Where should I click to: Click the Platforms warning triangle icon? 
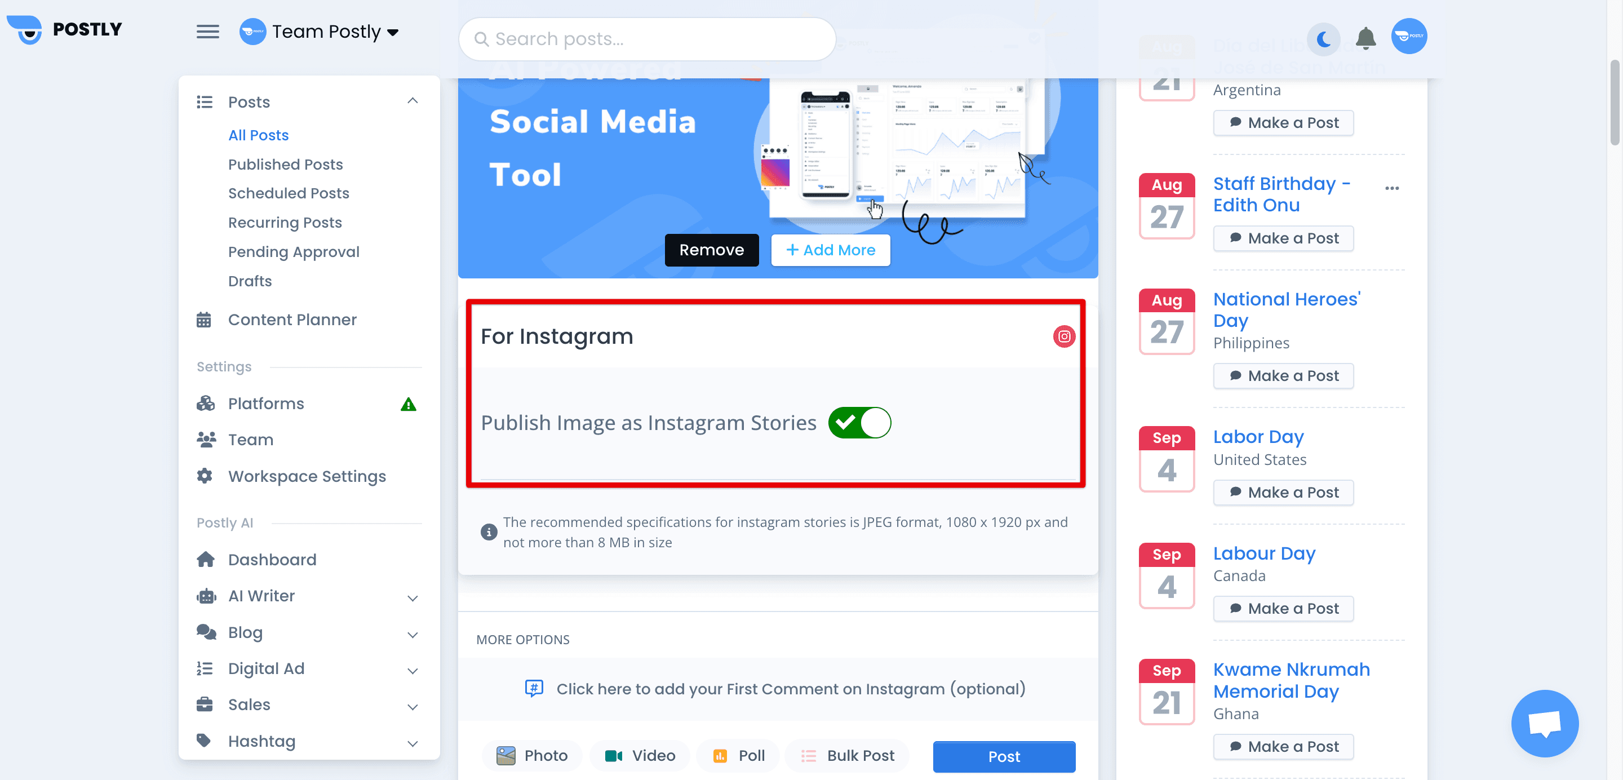[x=408, y=405]
